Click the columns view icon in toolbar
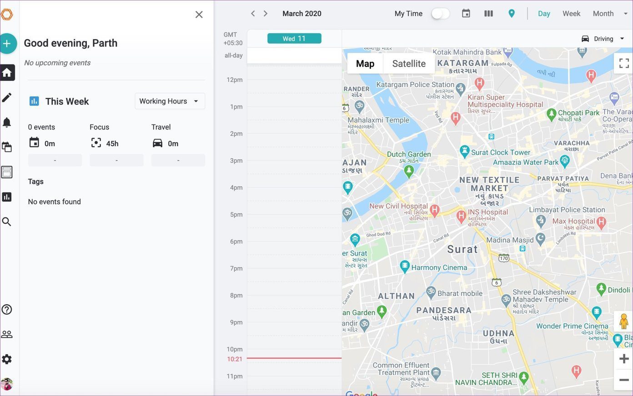 (x=489, y=14)
